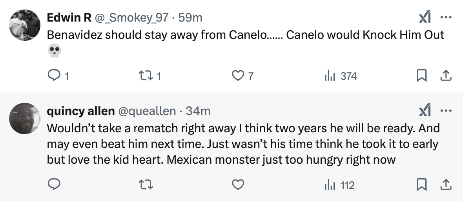463x201 pixels.
Task: Bookmark quincy allen's tweet
Action: tap(421, 185)
